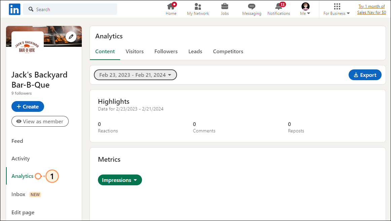Click the Data for 2/23/2023 - 2/21/2024 text
391x221 pixels.
[131, 109]
